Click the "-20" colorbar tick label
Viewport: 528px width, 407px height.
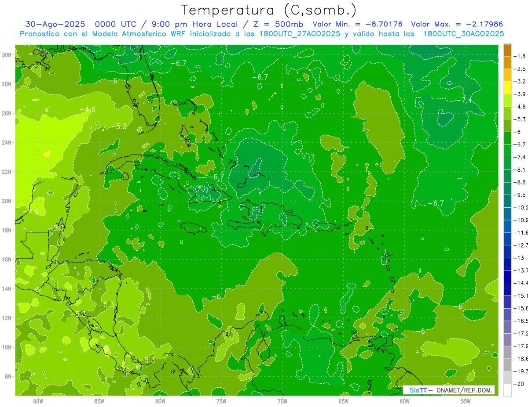pyautogui.click(x=520, y=384)
